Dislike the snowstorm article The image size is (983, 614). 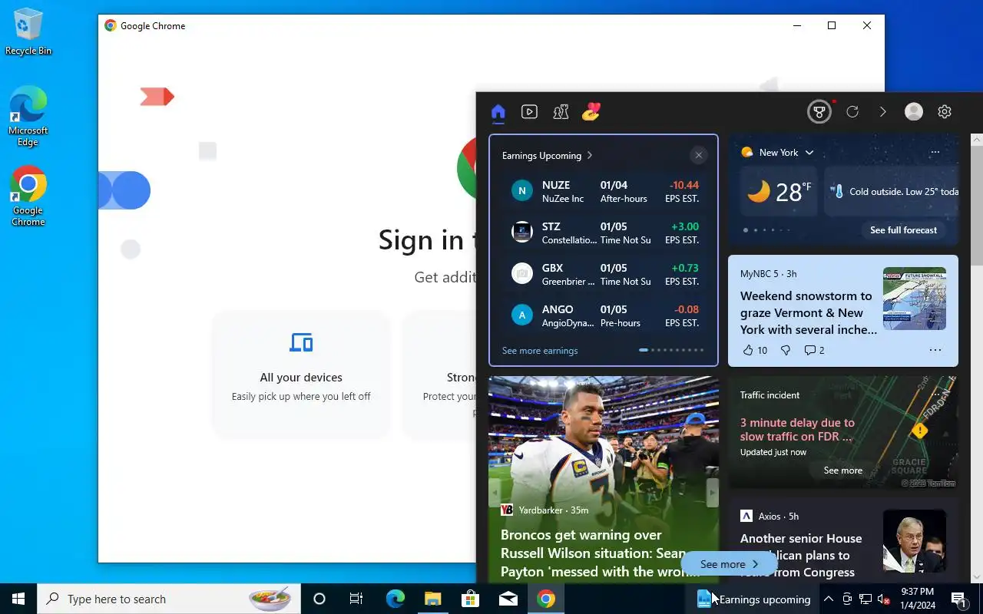coord(786,350)
